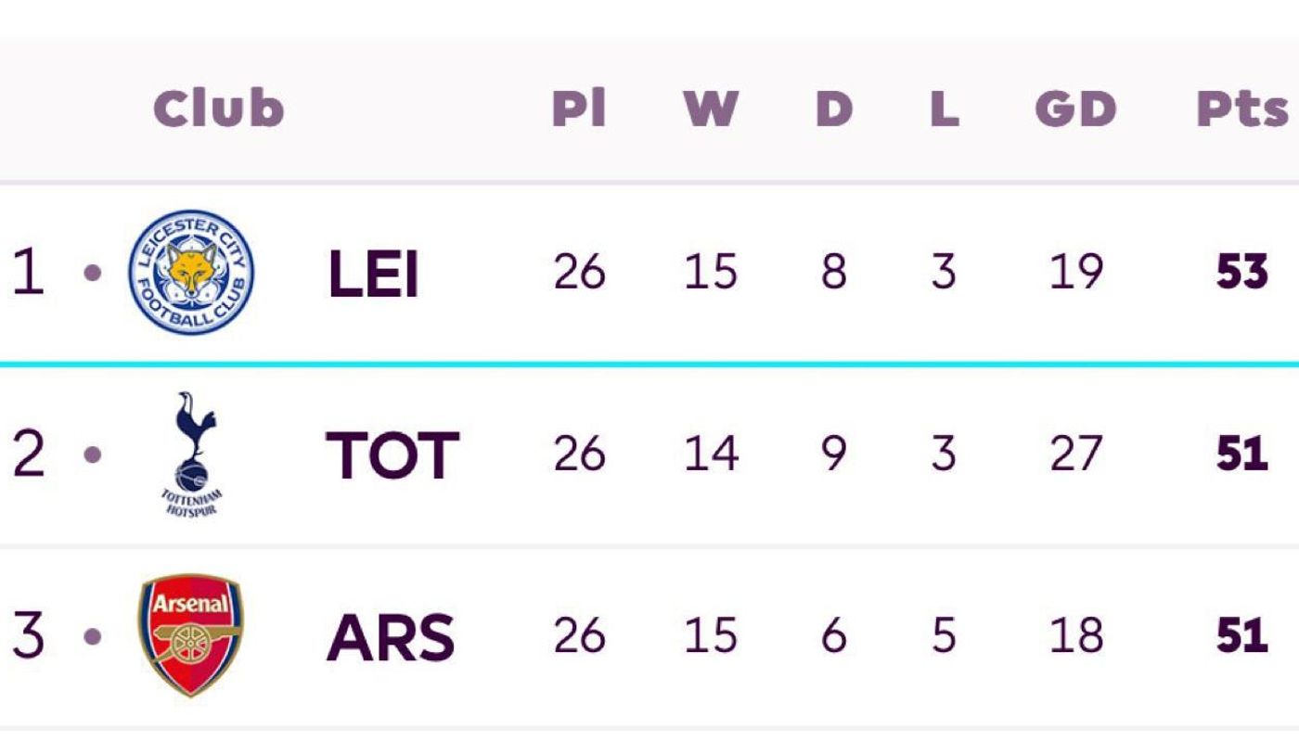
Task: Select Arsenal's goal difference of 18
Action: point(1075,636)
